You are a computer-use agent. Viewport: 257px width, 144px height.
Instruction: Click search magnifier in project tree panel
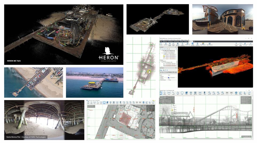coord(177,49)
